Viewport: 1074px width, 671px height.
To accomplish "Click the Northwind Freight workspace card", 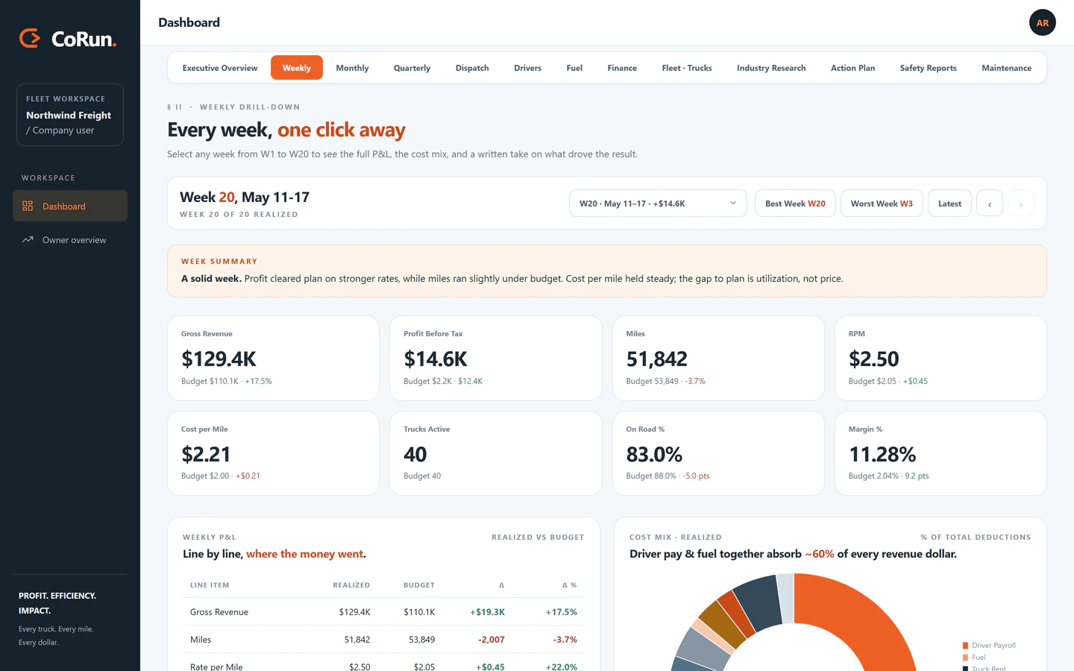I will point(70,115).
